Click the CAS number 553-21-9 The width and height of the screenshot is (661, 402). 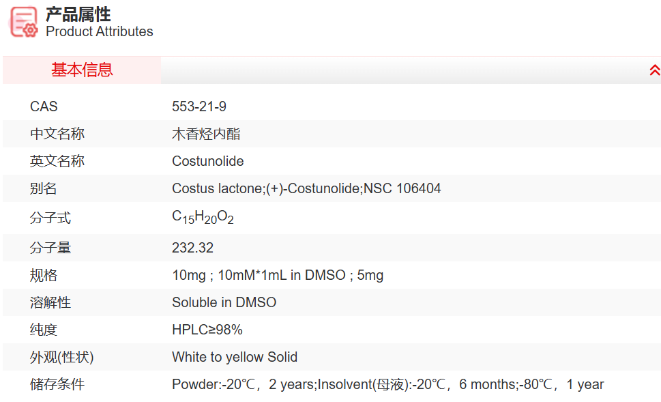coord(199,106)
